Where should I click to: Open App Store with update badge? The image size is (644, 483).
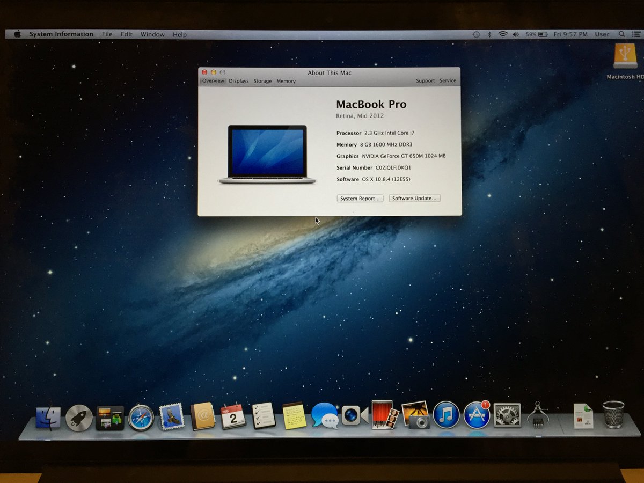click(477, 415)
